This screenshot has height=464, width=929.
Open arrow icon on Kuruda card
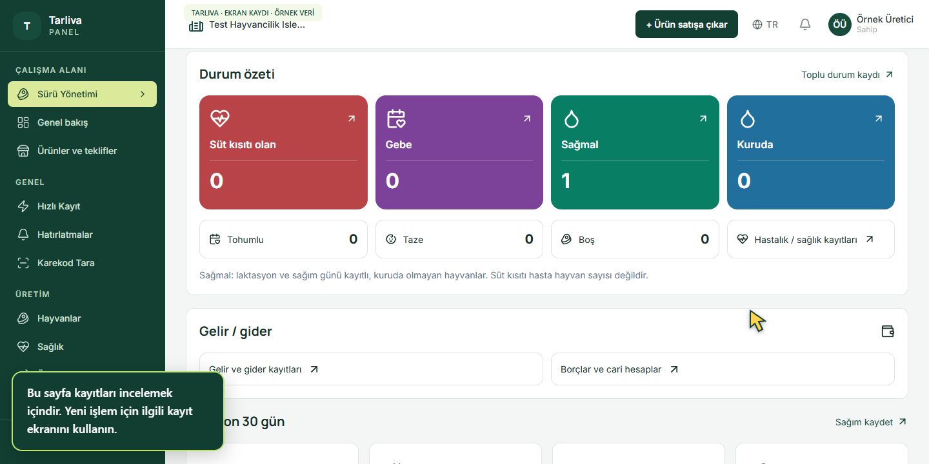[879, 119]
